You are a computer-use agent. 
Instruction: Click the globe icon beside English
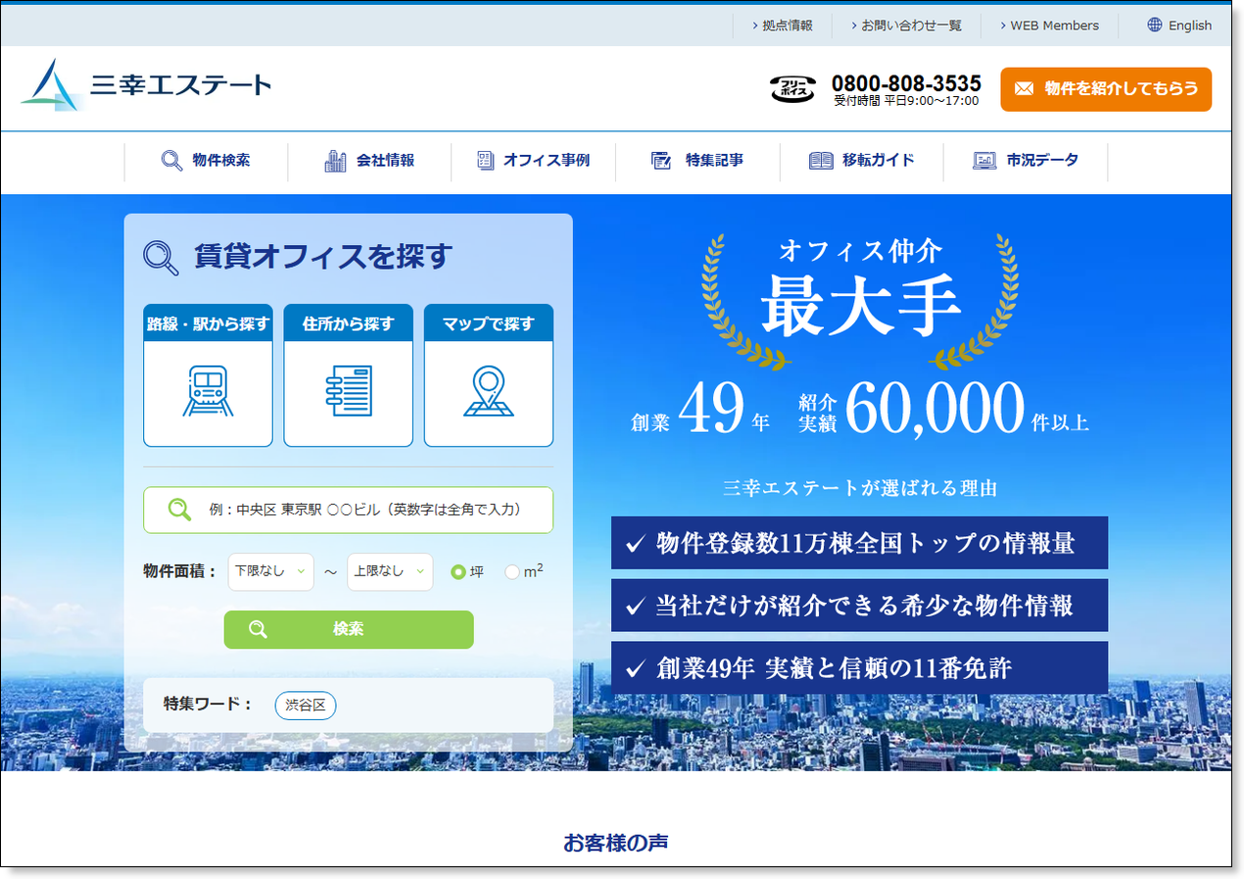tap(1155, 25)
